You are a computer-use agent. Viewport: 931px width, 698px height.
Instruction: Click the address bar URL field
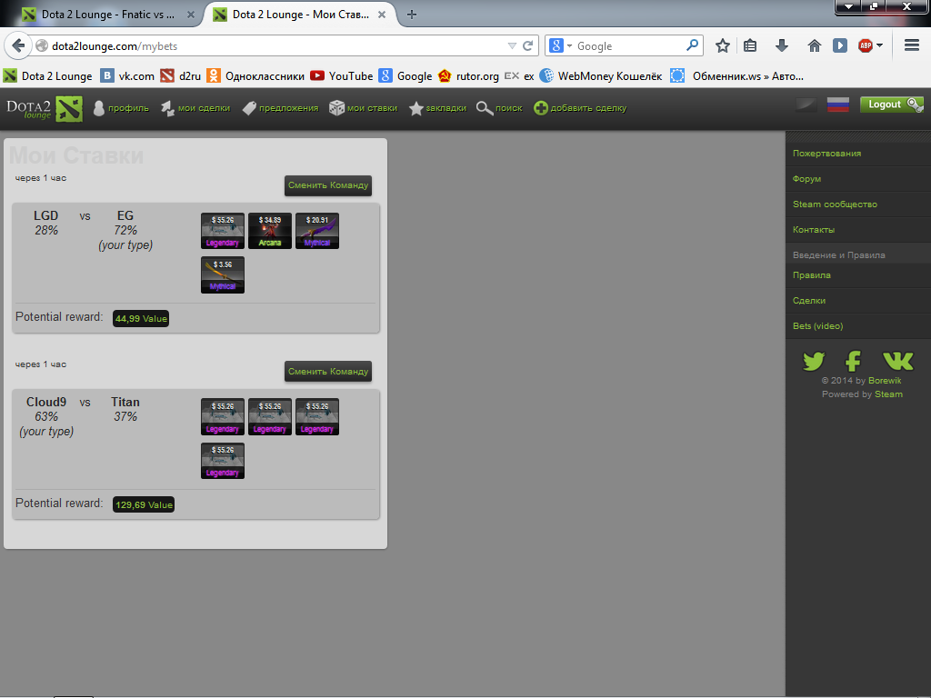[276, 45]
